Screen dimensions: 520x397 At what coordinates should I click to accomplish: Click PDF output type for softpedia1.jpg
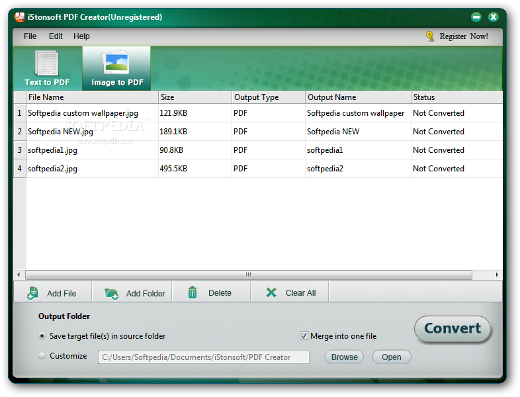pos(269,150)
